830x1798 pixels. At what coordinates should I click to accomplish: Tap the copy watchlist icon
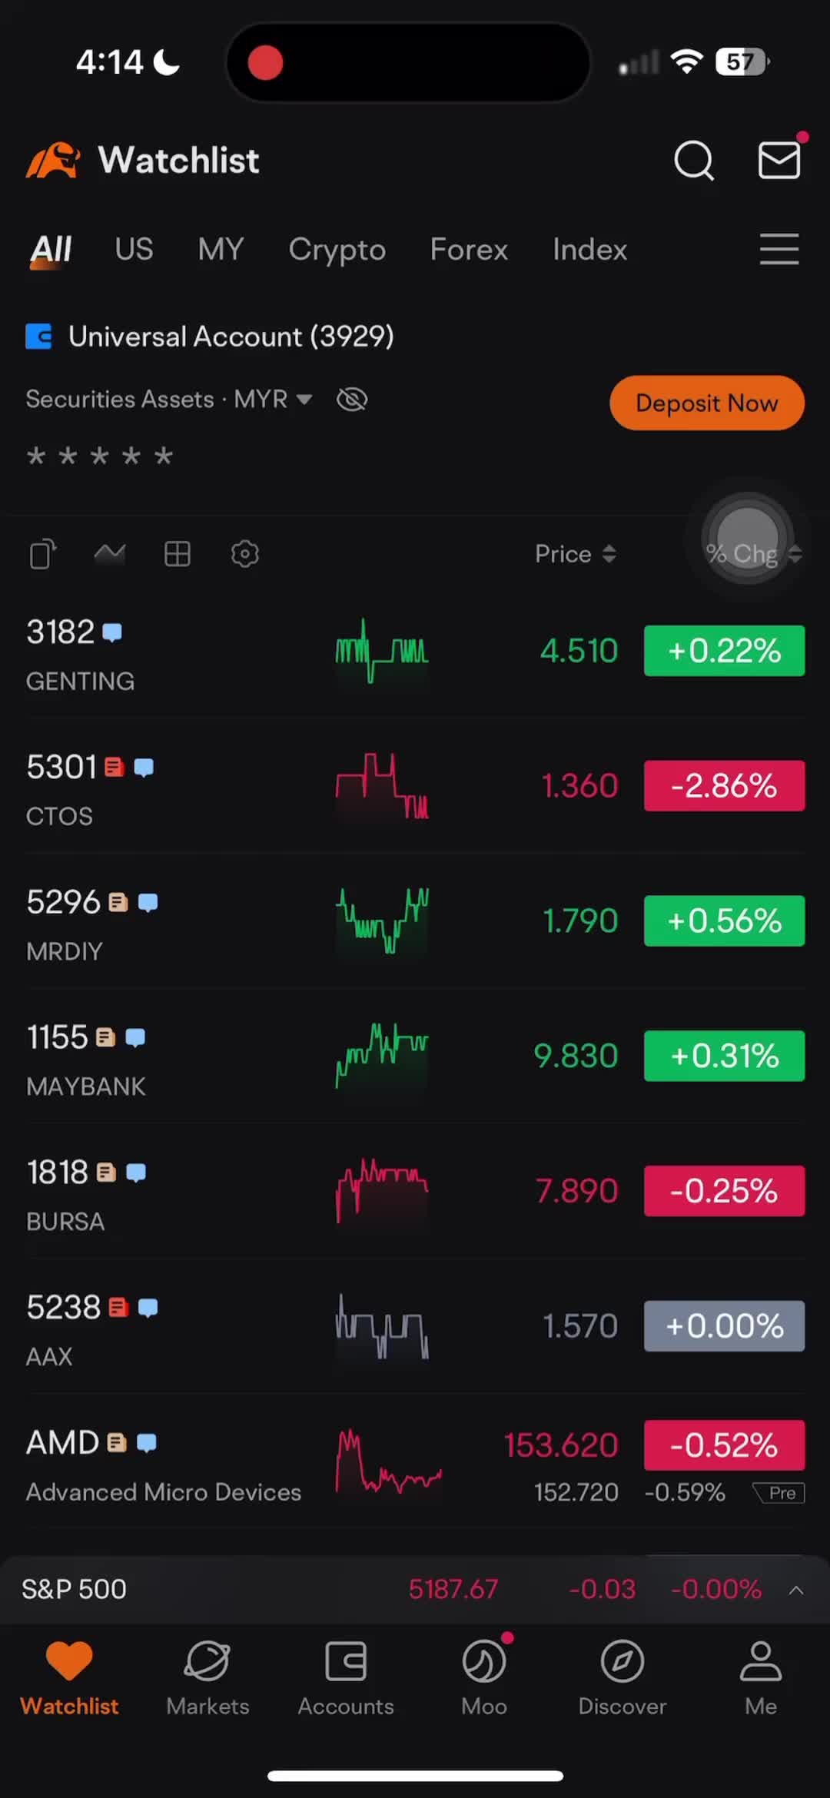43,554
